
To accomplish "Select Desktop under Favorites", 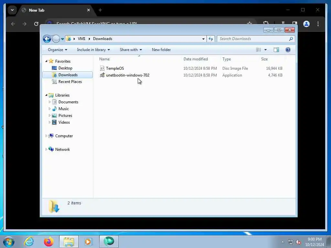I will pos(65,68).
